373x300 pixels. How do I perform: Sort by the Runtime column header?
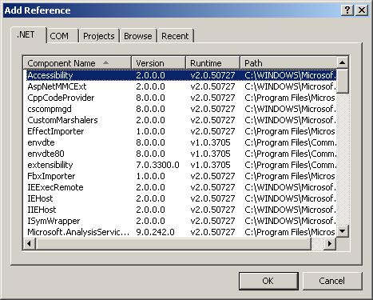click(212, 63)
